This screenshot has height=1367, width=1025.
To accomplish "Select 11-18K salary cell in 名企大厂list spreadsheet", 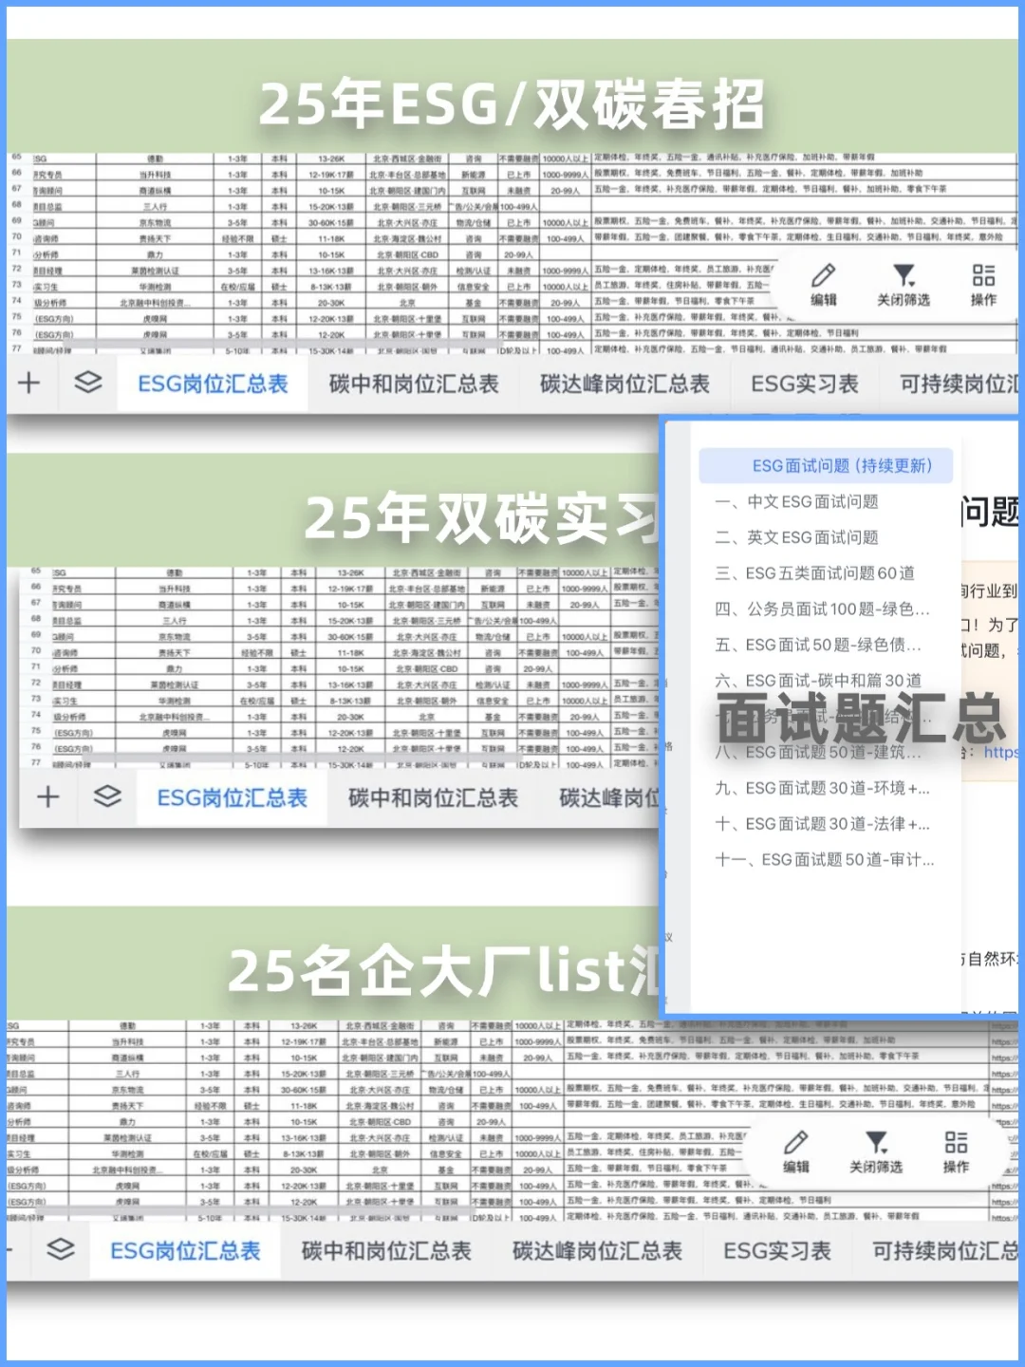I will 304,1105.
